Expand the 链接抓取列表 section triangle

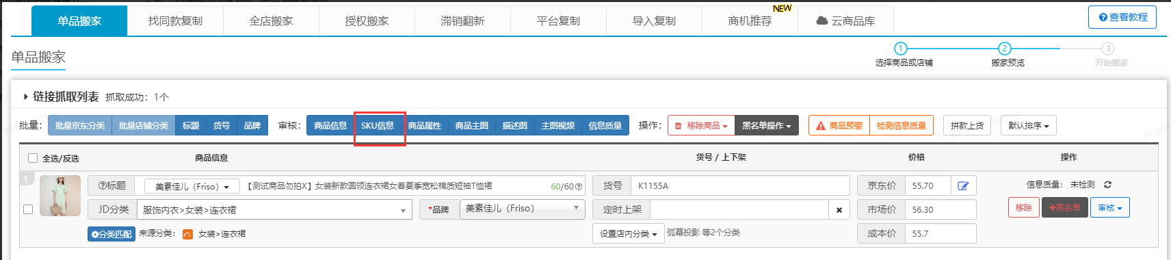pos(25,97)
